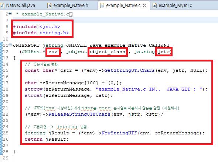Click ReleaseStringUTFChars on line 22
The width and height of the screenshot is (218, 162).
79,115
